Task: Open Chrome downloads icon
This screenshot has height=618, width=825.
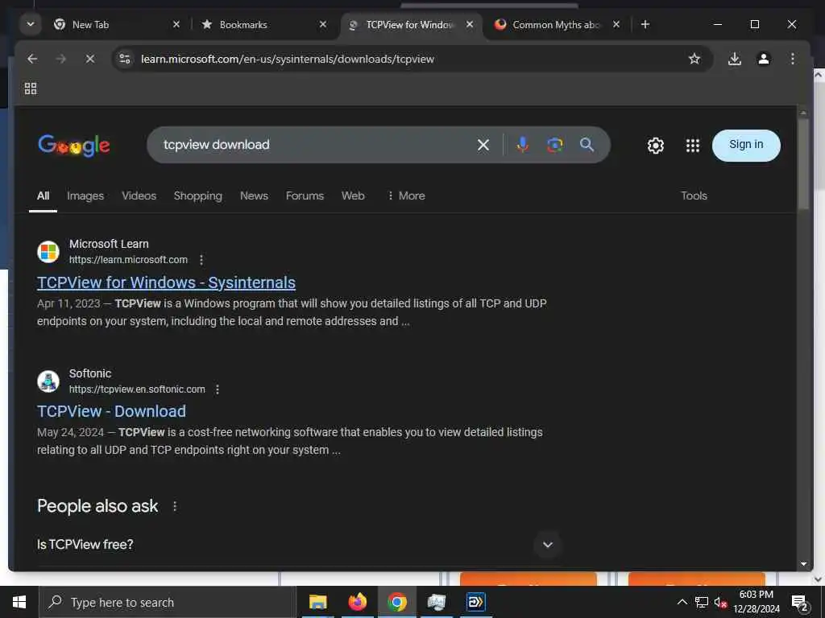Action: point(735,59)
